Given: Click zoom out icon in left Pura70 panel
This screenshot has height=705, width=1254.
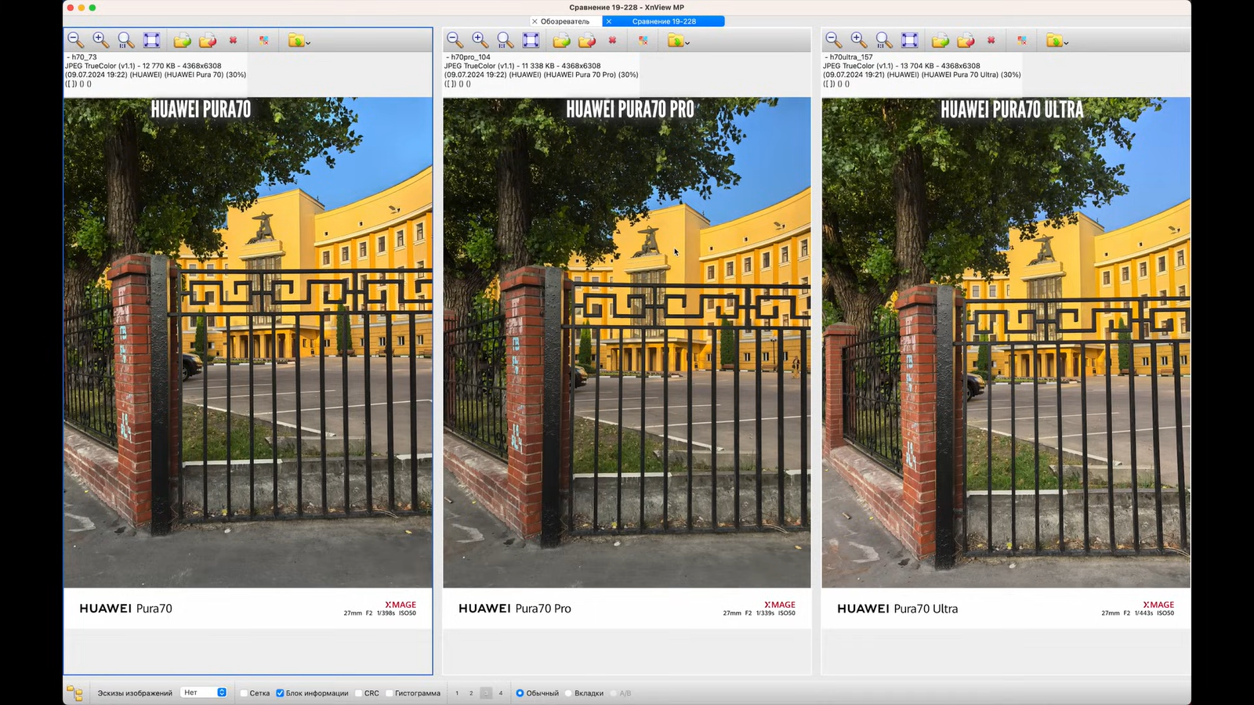Looking at the screenshot, I should coord(75,40).
